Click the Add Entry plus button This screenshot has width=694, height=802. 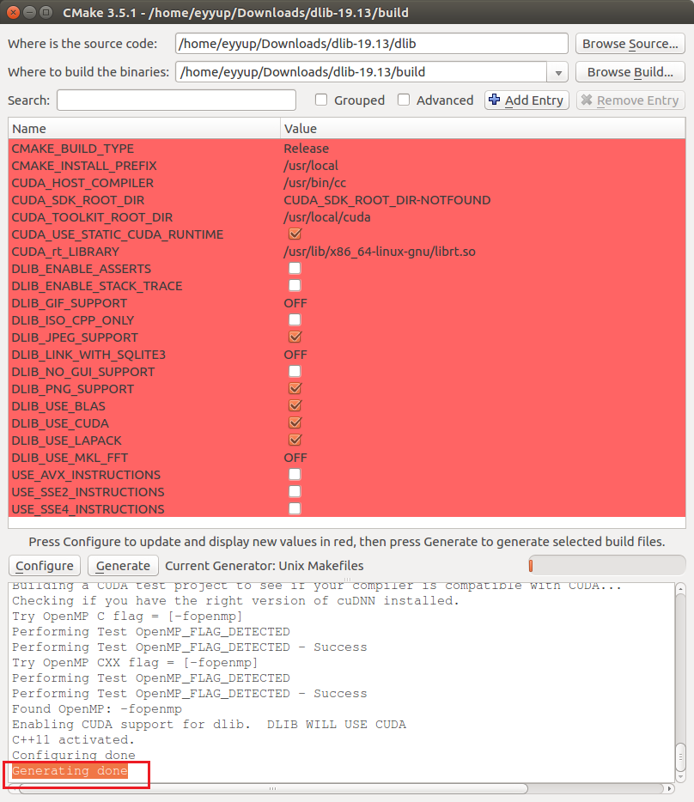tap(527, 100)
